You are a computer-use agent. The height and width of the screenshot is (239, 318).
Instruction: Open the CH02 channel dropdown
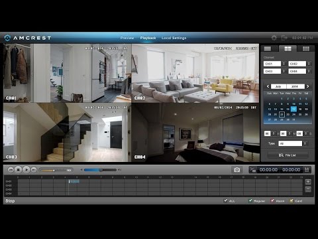[300, 64]
